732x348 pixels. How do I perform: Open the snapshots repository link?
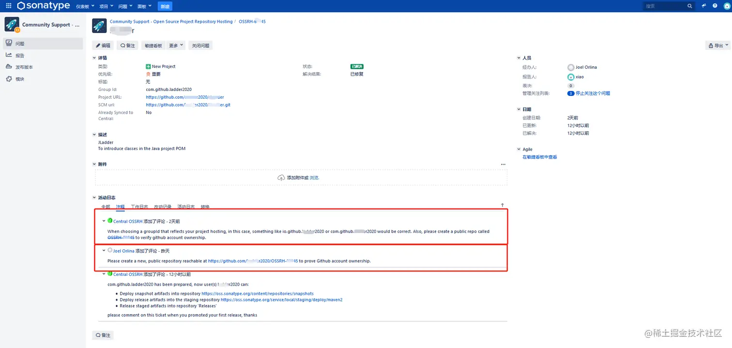[x=258, y=294]
